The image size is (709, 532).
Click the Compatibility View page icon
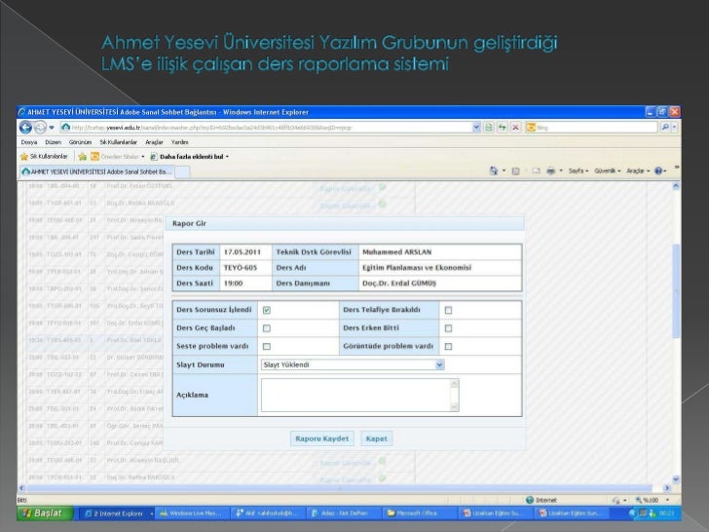[489, 128]
